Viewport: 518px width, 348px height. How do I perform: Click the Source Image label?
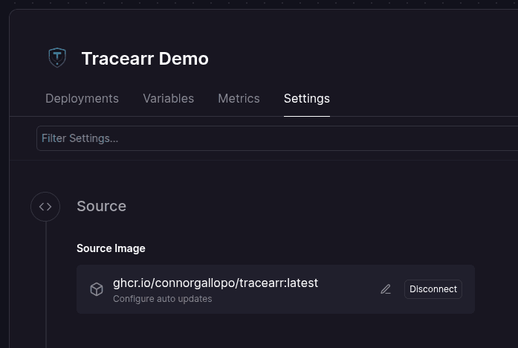click(111, 248)
